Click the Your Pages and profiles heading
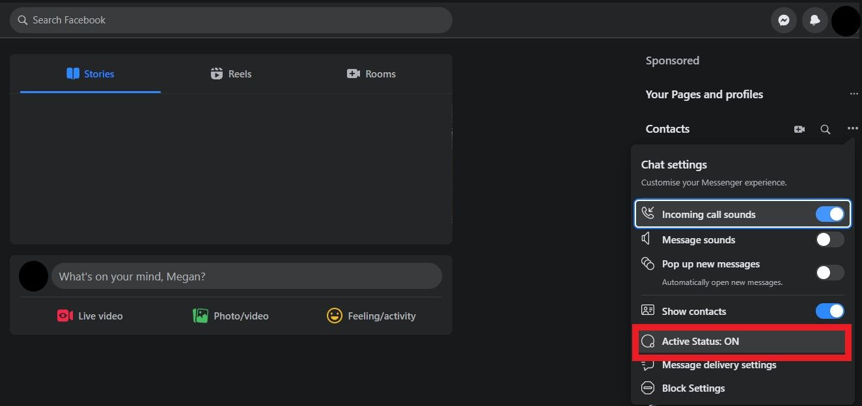 pyautogui.click(x=704, y=94)
